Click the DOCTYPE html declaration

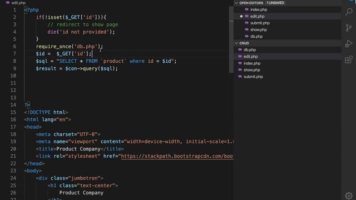point(46,112)
